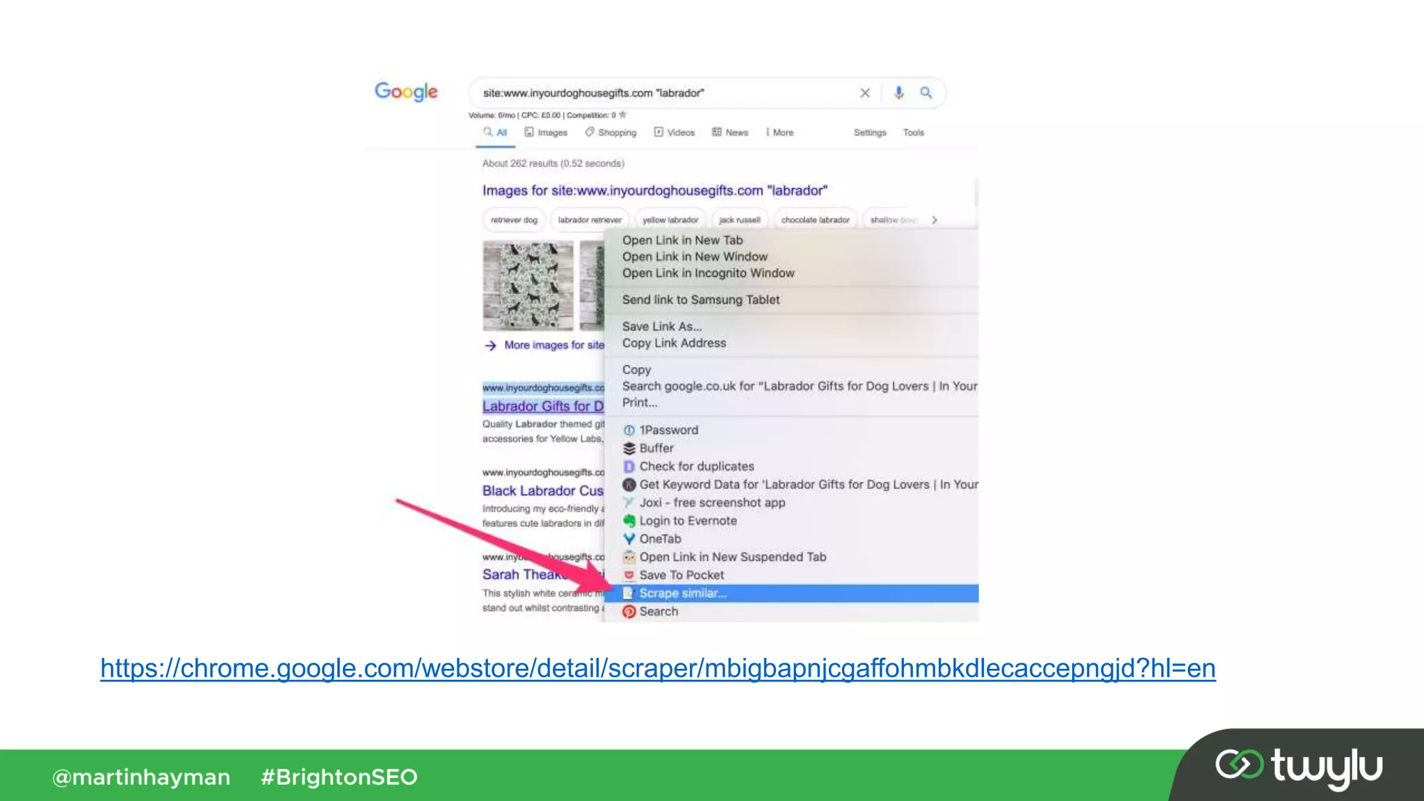Choose Open Link in New Tab

682,240
